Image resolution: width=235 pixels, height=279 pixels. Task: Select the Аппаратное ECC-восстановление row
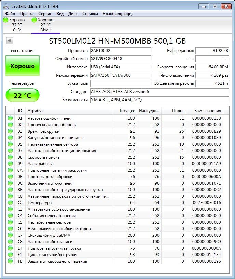(115, 209)
